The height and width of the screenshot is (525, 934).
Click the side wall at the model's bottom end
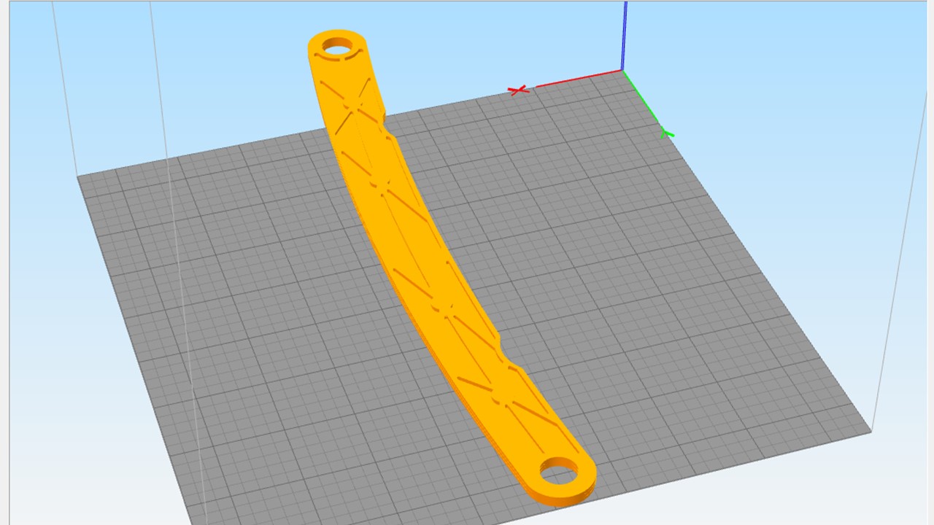click(562, 498)
